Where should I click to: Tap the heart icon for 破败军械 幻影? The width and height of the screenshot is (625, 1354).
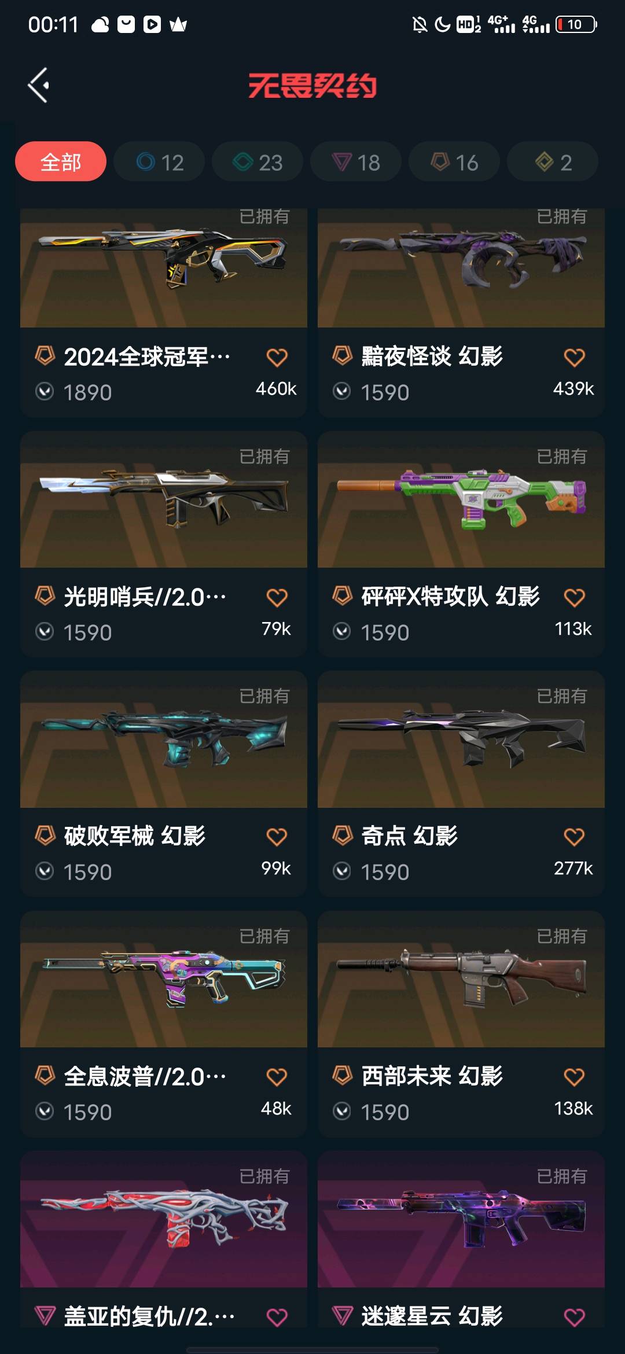[x=277, y=837]
